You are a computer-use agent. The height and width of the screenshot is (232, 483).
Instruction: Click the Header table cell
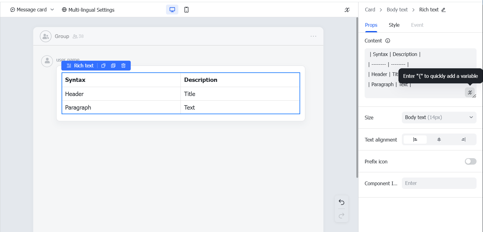[x=121, y=94]
